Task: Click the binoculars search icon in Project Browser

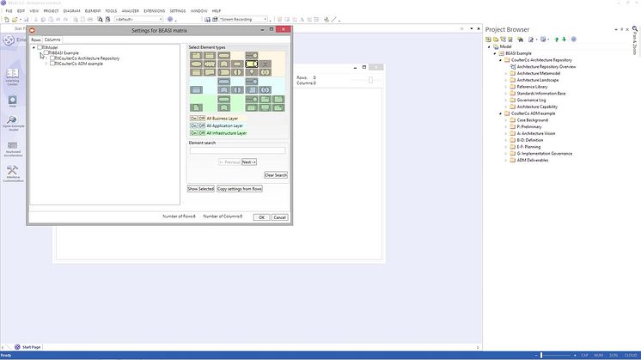Action: coord(520,40)
